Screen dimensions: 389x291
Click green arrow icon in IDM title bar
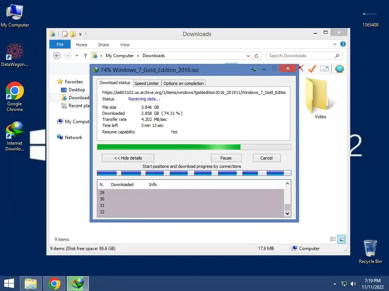(x=253, y=70)
